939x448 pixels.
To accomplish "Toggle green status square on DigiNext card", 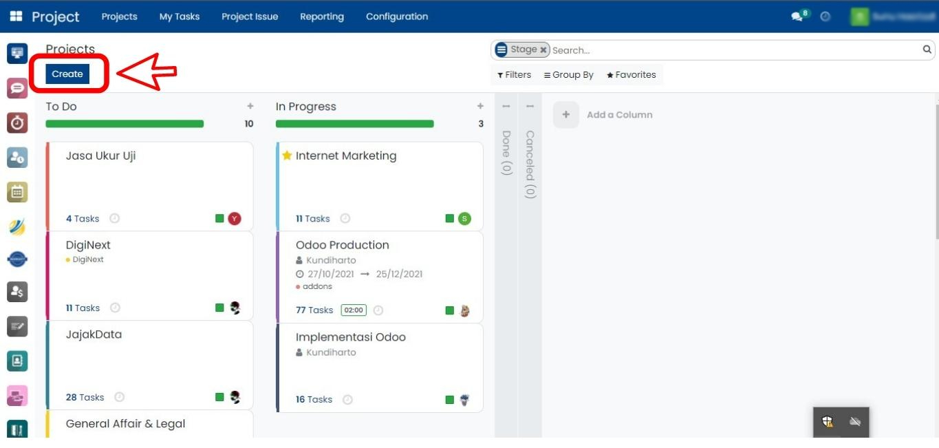I will click(x=219, y=308).
